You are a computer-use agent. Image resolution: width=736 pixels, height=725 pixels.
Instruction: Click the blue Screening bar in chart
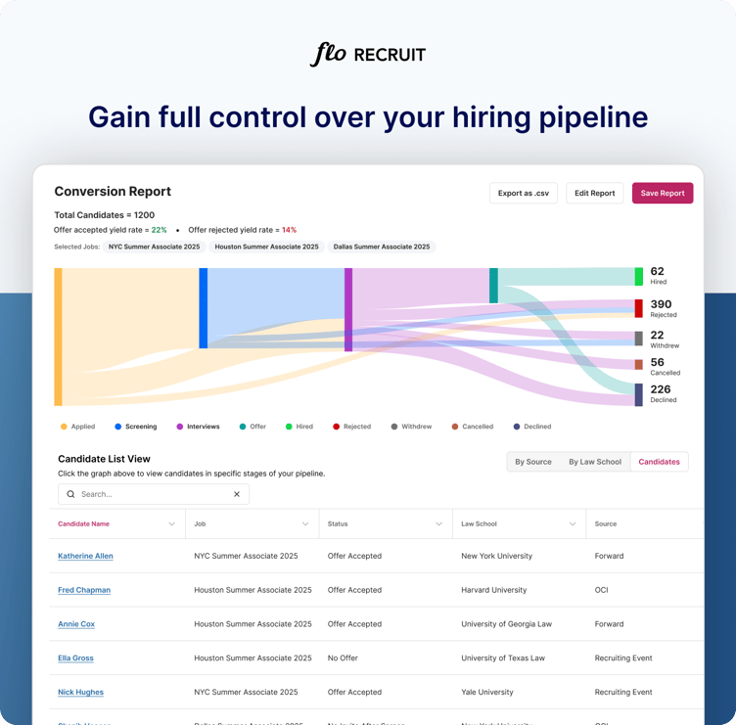point(204,308)
